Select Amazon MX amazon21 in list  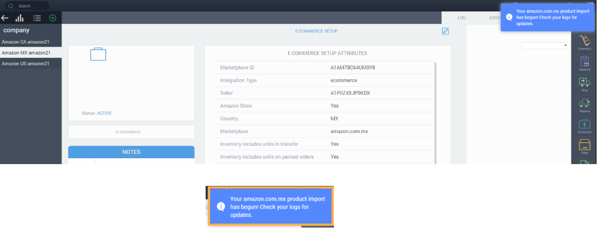[31, 53]
